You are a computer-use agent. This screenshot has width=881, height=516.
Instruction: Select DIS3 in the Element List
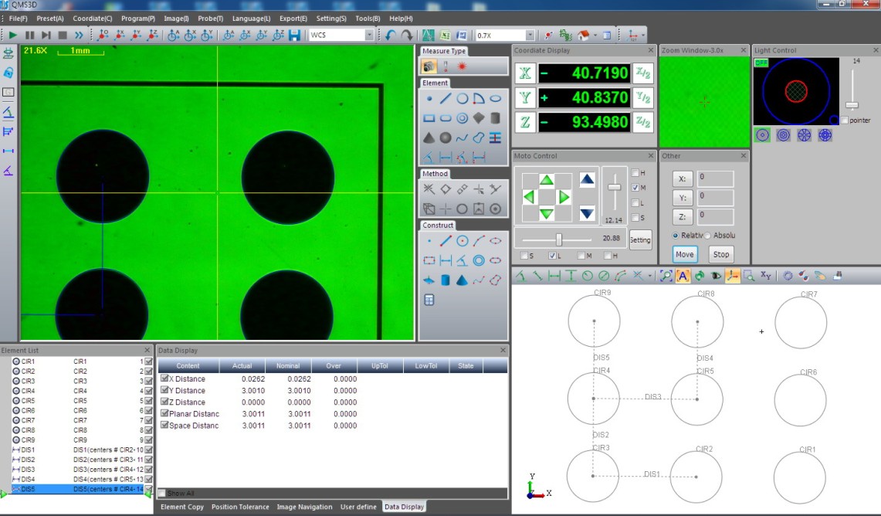point(77,470)
